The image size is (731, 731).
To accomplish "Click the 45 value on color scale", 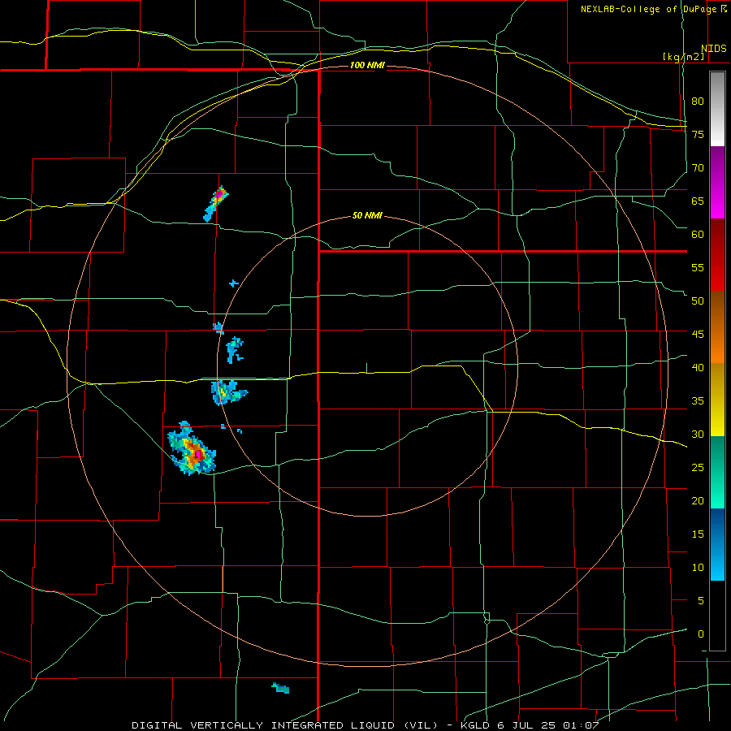I will [x=698, y=335].
